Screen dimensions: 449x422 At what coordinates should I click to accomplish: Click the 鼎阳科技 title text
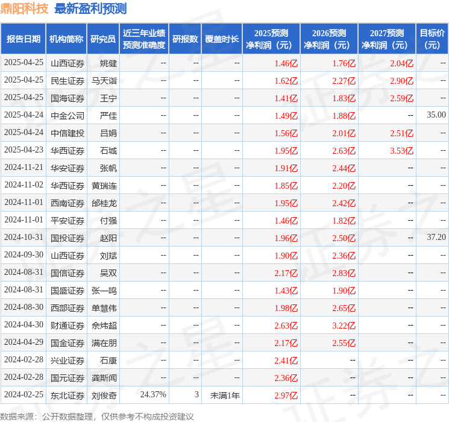[x=24, y=8]
